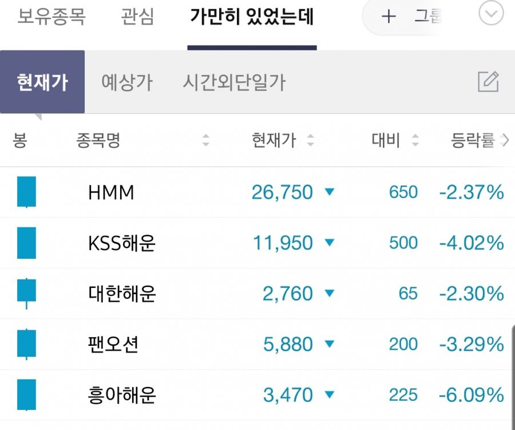Sort by 현재가 column arrows
Viewport: 515px width, 430px height.
click(310, 140)
